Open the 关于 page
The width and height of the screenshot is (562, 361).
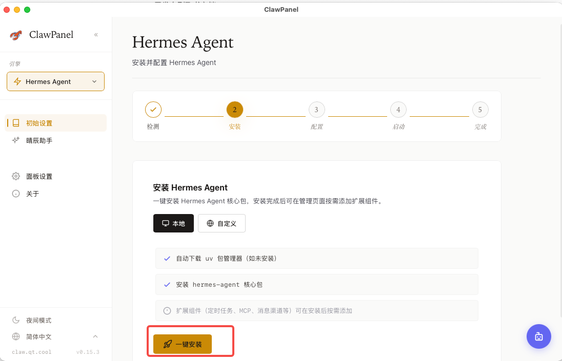point(55,194)
